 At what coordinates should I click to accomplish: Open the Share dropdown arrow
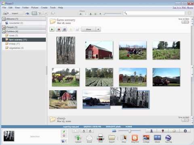(98, 29)
